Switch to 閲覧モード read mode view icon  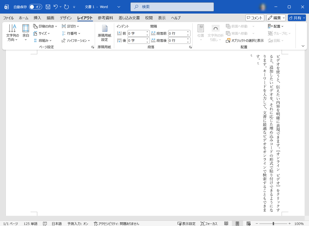point(226,224)
